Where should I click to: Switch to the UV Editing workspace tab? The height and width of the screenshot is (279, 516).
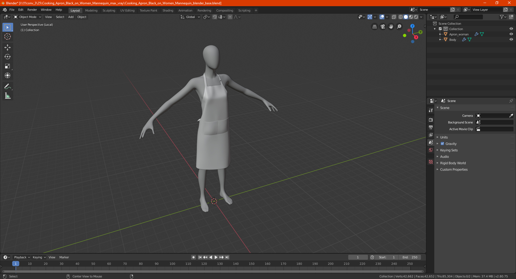coord(127,10)
